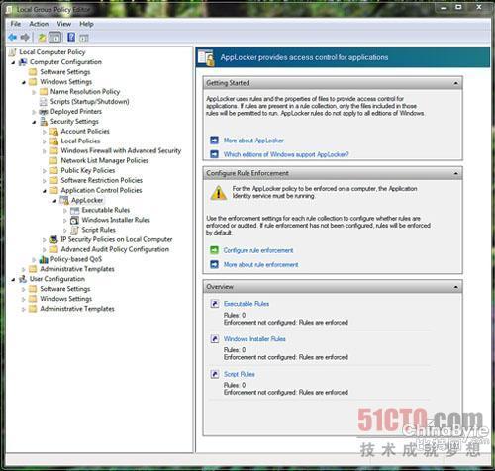This screenshot has width=495, height=471.
Task: Click the IP Security Policies icon
Action: [x=53, y=239]
